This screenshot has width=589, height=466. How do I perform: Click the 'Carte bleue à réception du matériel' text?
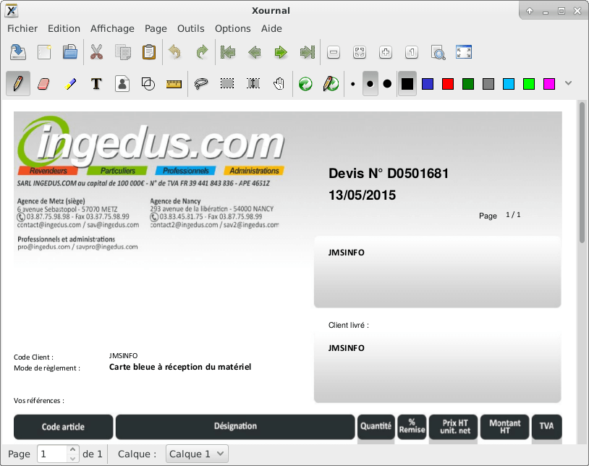coord(180,367)
